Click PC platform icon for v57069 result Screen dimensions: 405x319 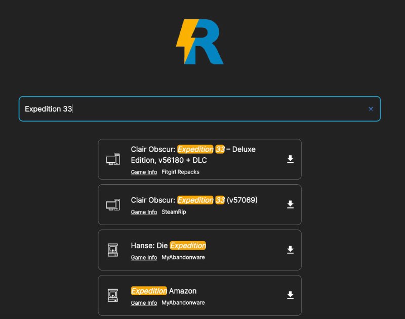click(x=113, y=205)
